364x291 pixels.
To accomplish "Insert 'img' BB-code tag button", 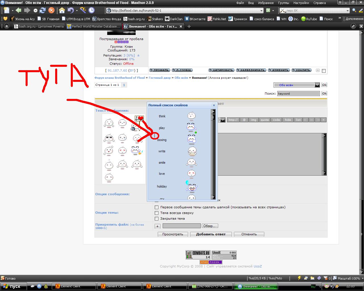I will pos(253,120).
